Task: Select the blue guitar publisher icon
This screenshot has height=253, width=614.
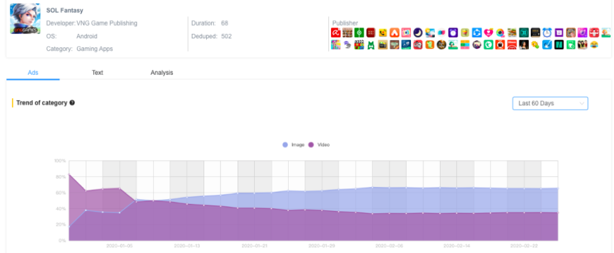Action: click(547, 45)
